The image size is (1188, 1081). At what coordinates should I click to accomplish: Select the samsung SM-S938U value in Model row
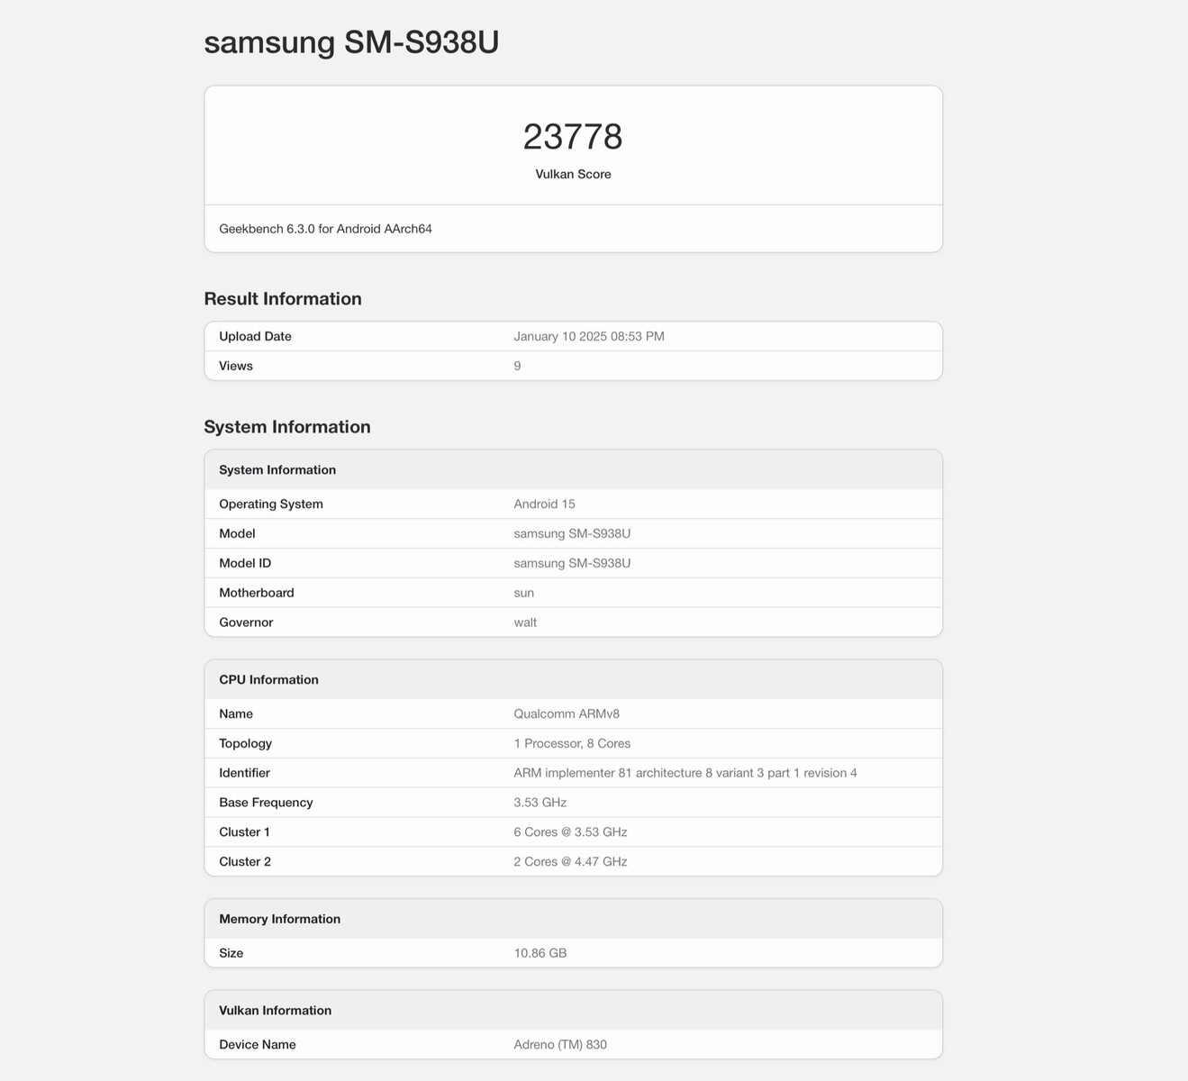572,533
